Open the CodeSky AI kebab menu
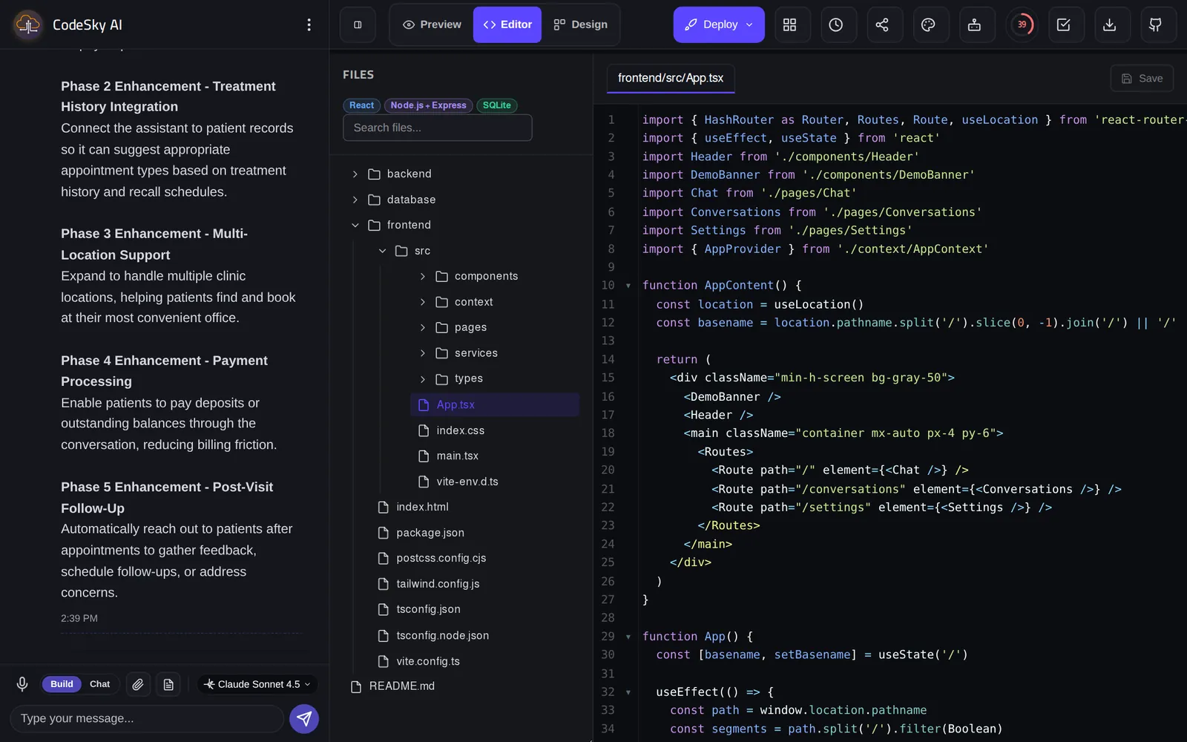The width and height of the screenshot is (1187, 742). coord(309,24)
